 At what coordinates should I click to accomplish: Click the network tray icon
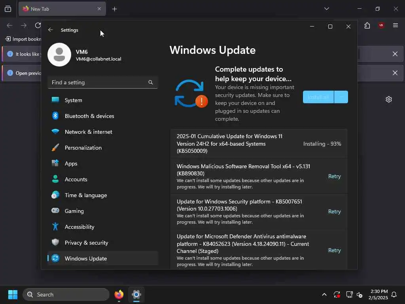click(x=350, y=294)
